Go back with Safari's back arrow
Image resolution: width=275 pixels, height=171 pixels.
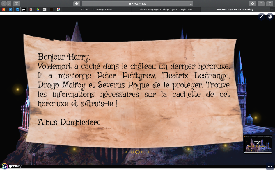tap(4, 3)
